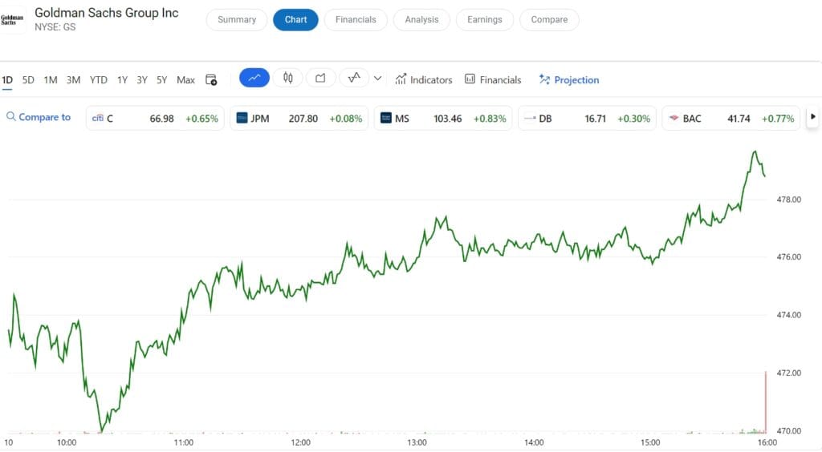Select the chart type with the zigzag line icon
Viewport: 822px width, 452px height.
[x=354, y=78]
